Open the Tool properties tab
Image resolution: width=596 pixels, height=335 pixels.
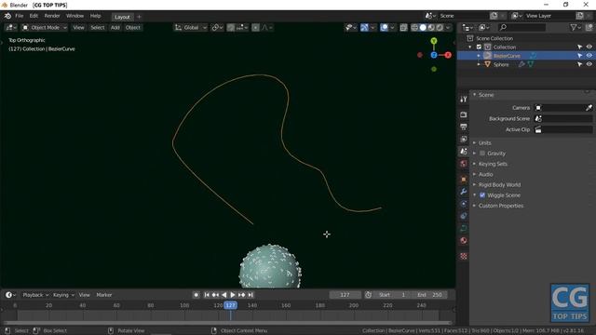(x=464, y=100)
